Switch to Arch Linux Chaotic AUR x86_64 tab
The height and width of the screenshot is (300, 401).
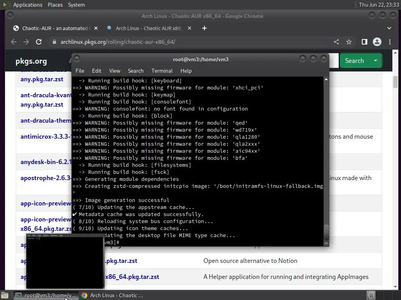tap(150, 28)
